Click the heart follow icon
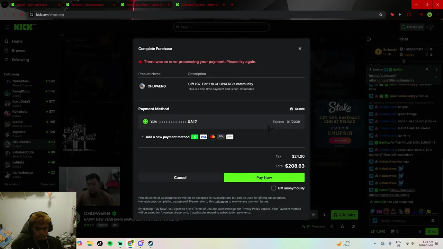This screenshot has height=249, width=443. pyautogui.click(x=313, y=215)
